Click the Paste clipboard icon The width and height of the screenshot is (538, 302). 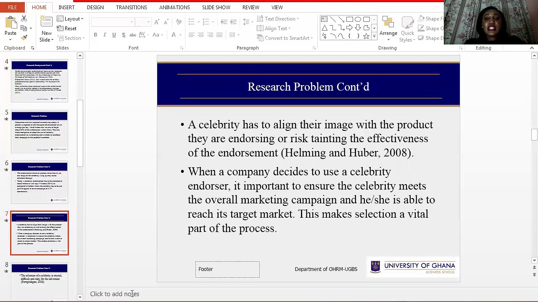(x=10, y=23)
